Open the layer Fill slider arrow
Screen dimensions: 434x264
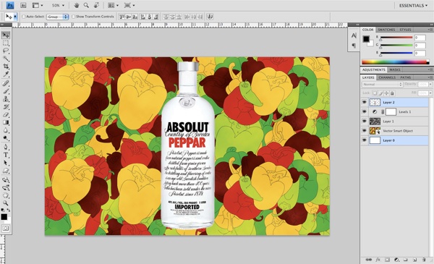pos(430,93)
